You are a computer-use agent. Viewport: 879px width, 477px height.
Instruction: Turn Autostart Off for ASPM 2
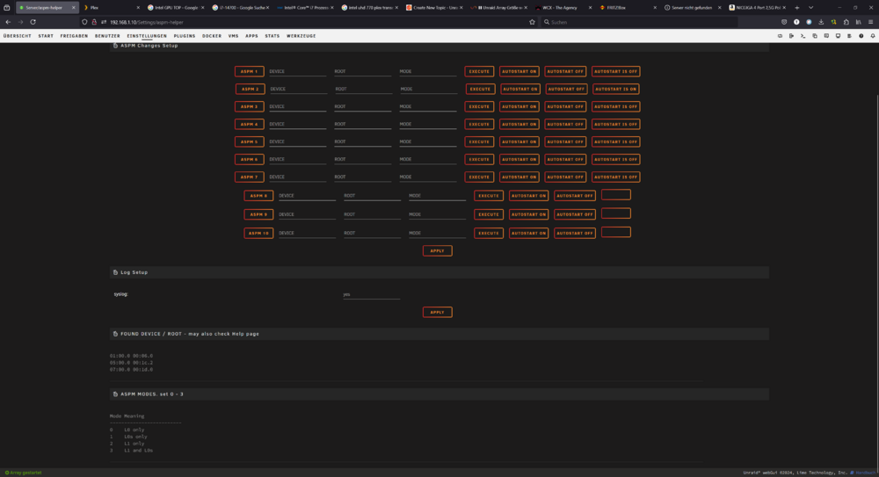coord(566,89)
